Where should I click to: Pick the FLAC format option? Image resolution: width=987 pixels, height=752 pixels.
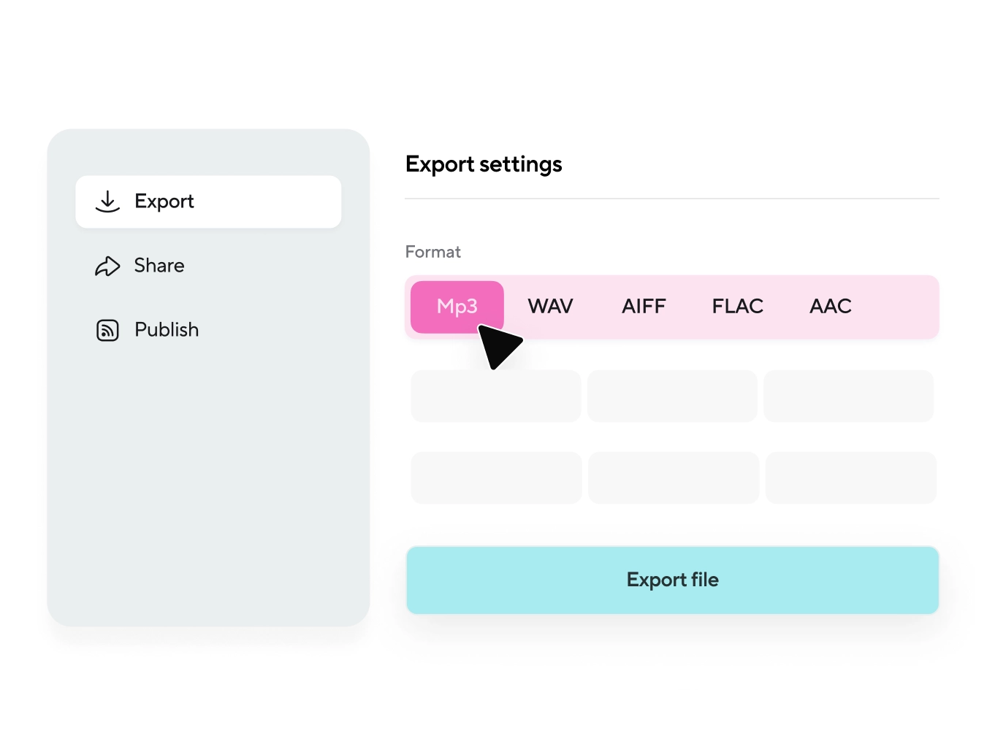[x=737, y=307]
